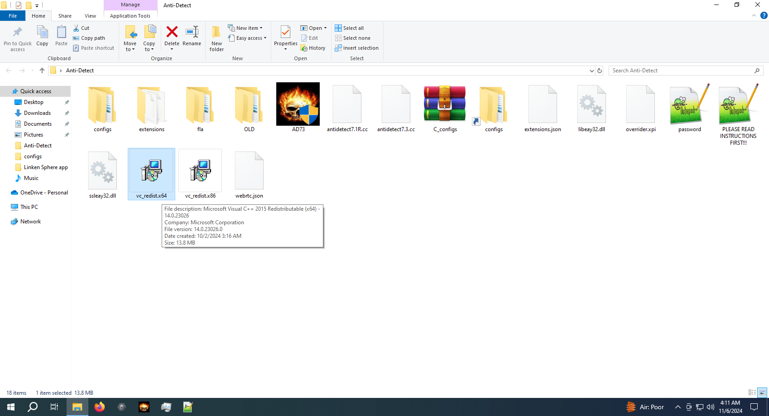Click the Copy icon in the ribbon
This screenshot has height=416, width=769.
tap(42, 36)
